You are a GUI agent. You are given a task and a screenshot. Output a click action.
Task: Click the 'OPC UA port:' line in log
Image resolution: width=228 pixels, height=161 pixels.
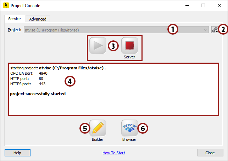29,73
